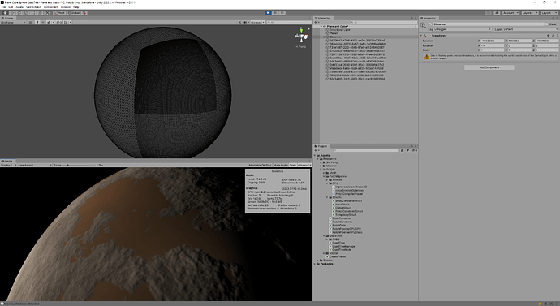Open the Layers dropdown
The height and width of the screenshot is (306, 560).
point(529,13)
